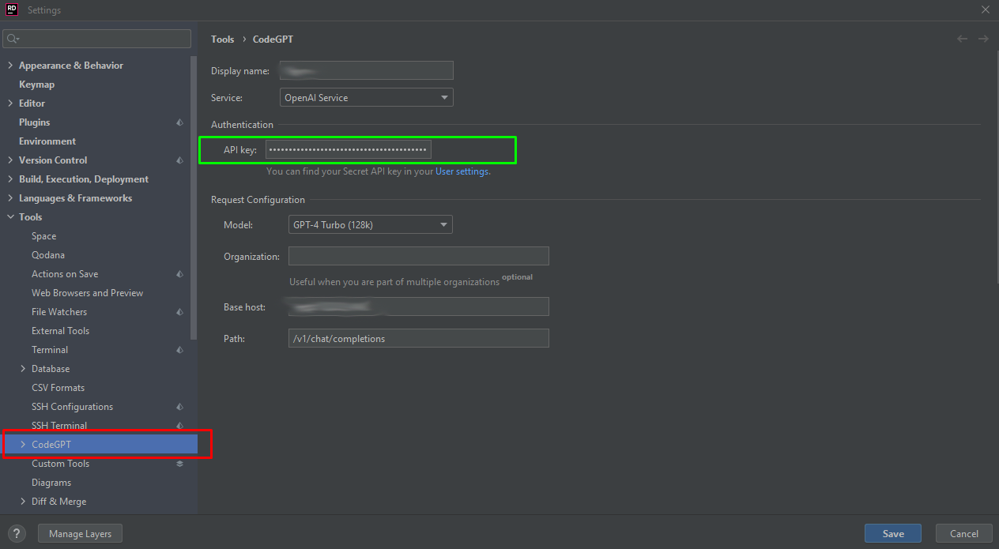Screen dimensions: 999x549
Task: Click the Rider logo in title bar
Action: (x=12, y=10)
